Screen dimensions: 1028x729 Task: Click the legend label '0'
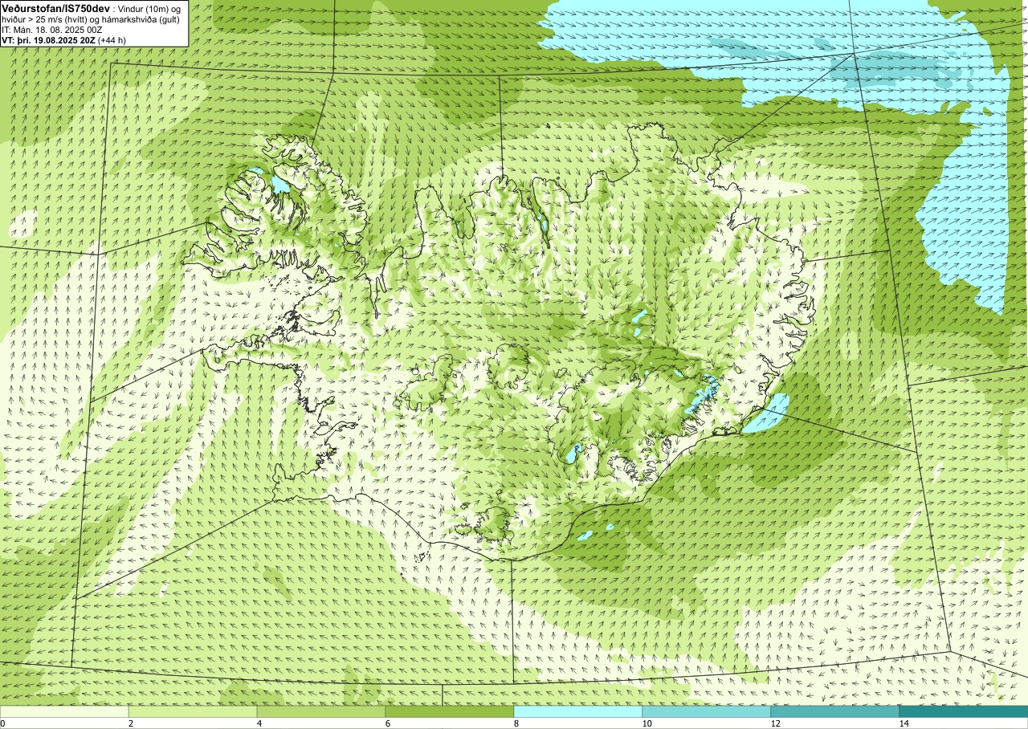3,723
